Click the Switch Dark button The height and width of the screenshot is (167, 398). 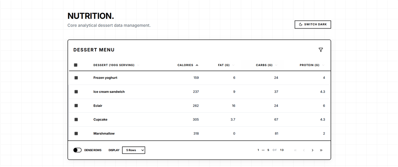pos(313,25)
